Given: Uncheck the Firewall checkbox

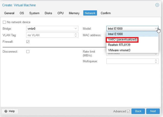Looking at the screenshot, I should point(28,42).
